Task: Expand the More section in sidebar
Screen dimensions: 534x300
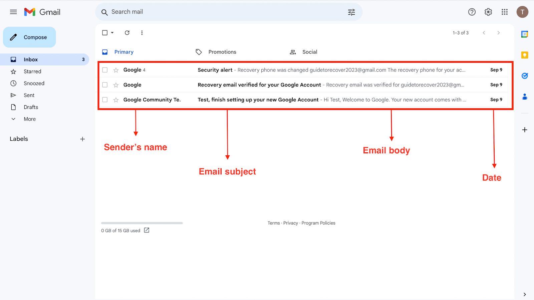Action: click(x=29, y=119)
